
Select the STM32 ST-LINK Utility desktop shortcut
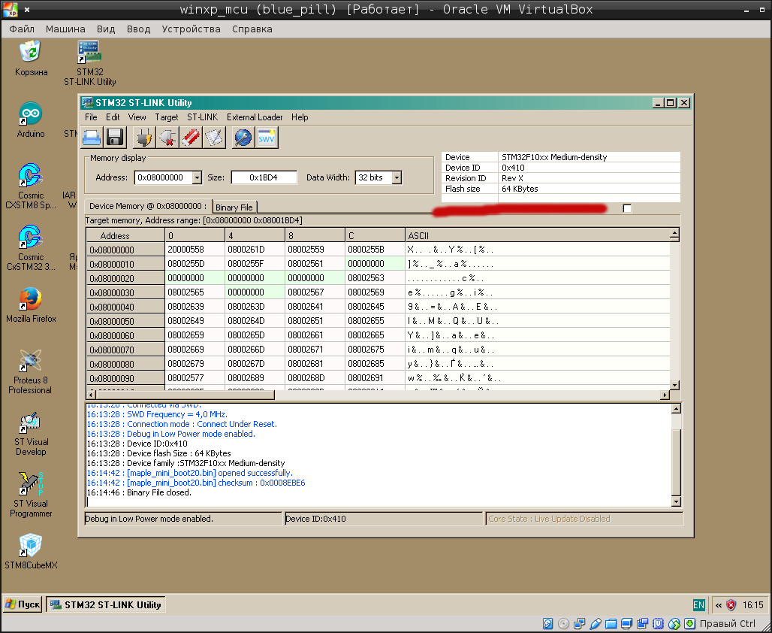(89, 63)
